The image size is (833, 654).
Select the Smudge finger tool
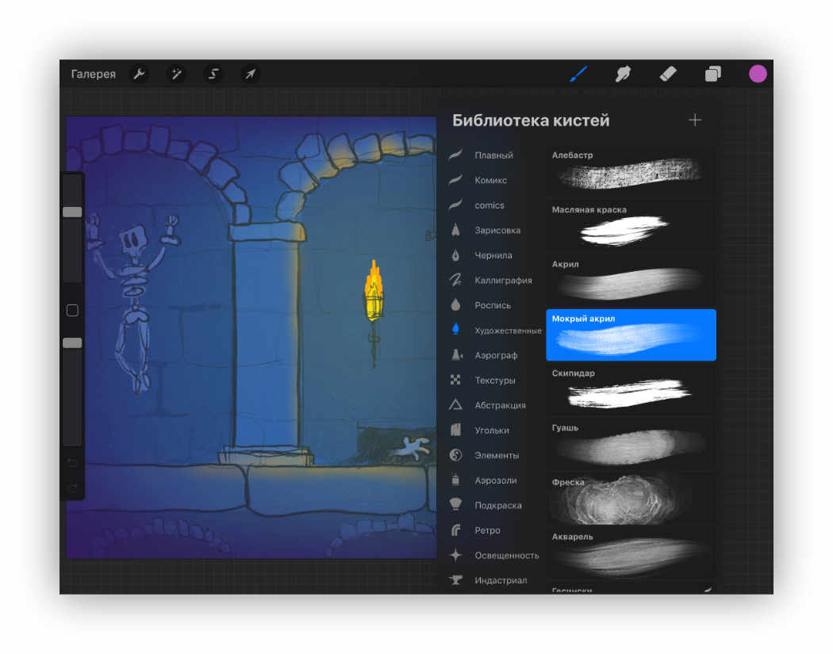623,74
